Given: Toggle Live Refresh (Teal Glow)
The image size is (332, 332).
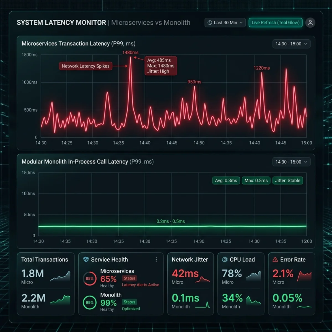Looking at the screenshot, I should pos(276,23).
